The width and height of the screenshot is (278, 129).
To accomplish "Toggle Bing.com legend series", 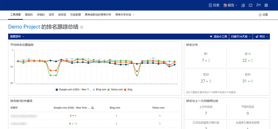I will click(x=99, y=90).
